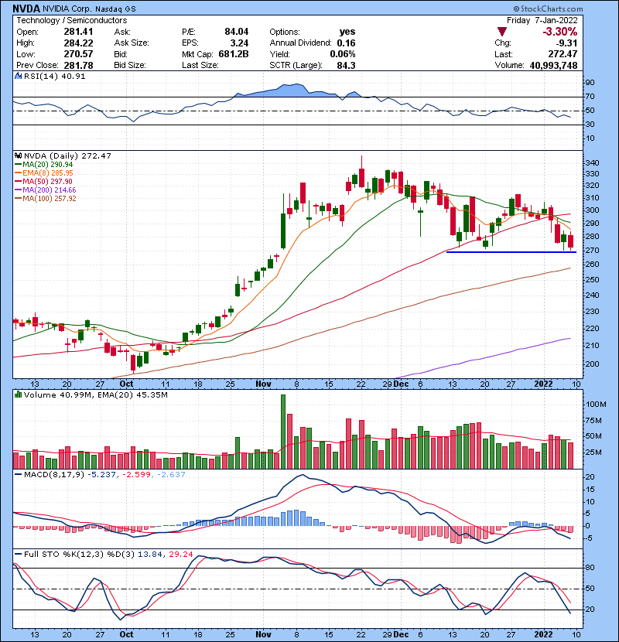Viewport: 619px width, 642px height.
Task: Click the Yield value 0.06%
Action: (x=343, y=54)
